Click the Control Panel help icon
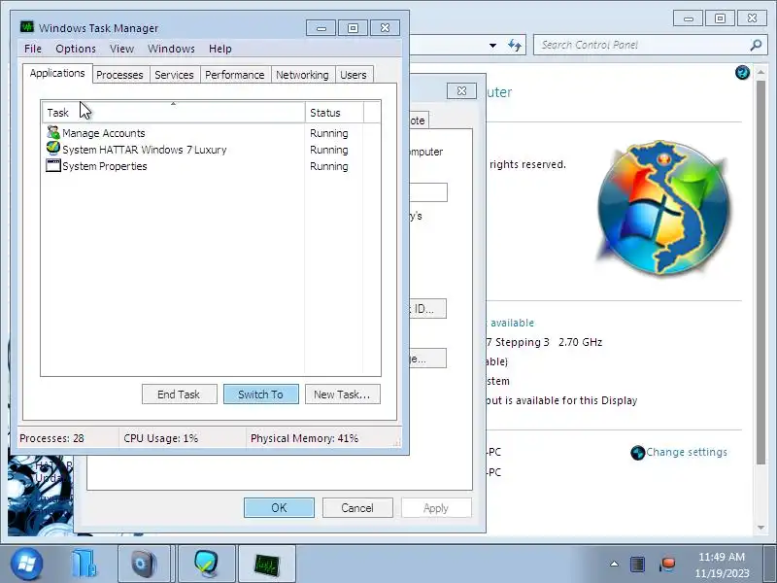Viewport: 777px width, 583px height. [x=742, y=73]
